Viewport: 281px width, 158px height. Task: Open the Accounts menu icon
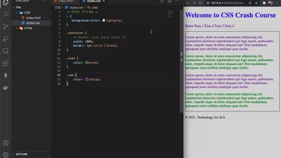click(6, 143)
